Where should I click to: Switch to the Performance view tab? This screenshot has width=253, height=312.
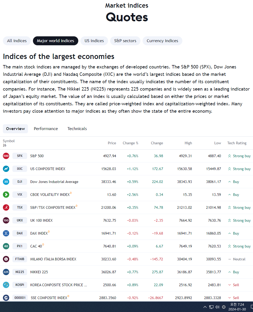point(46,129)
